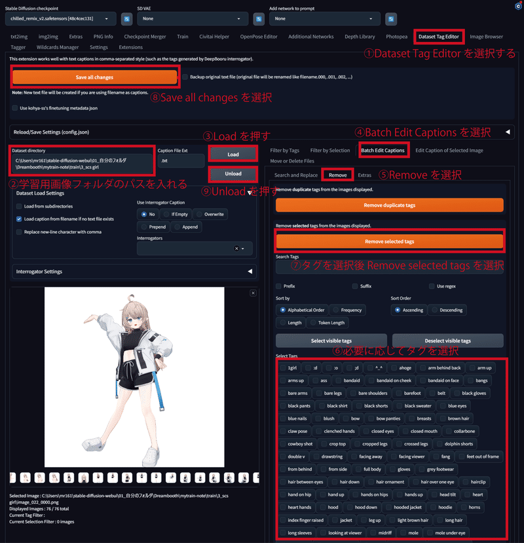Click Save all changes button

94,77
